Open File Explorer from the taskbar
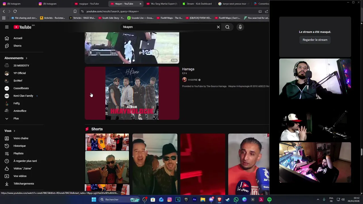The width and height of the screenshot is (363, 204). pos(203,199)
